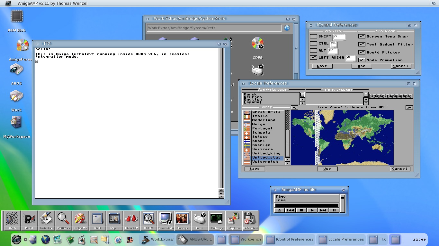The height and width of the screenshot is (246, 439).
Task: Toggle Text Gadget Filter checkbox
Action: 362,44
